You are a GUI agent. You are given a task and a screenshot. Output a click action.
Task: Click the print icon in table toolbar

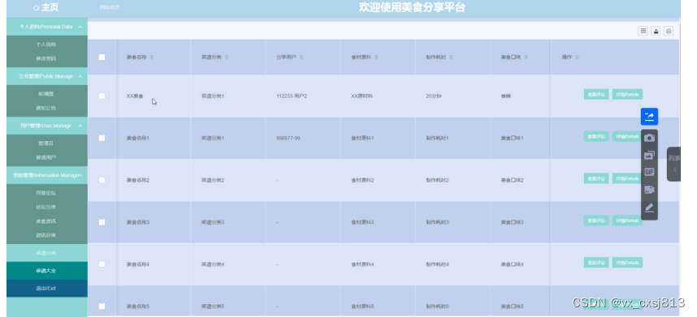point(669,31)
